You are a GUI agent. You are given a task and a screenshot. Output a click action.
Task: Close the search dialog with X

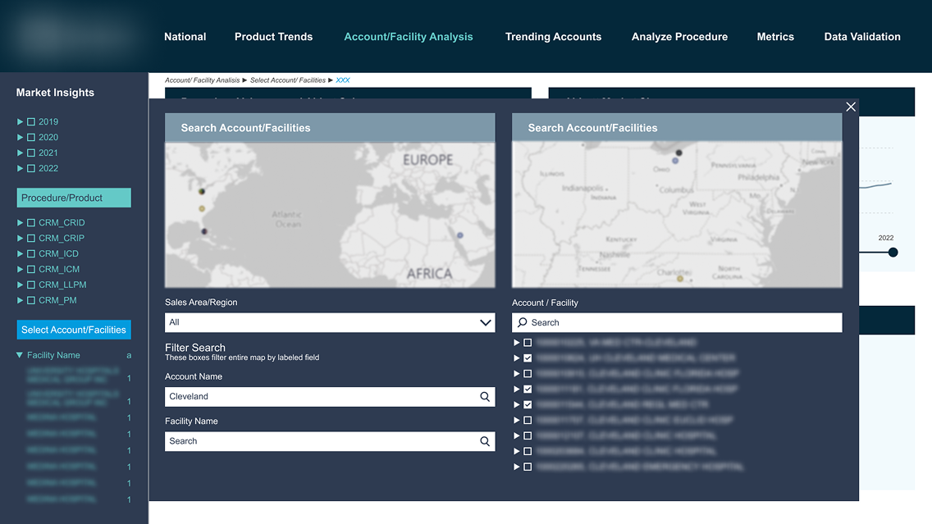tap(851, 107)
